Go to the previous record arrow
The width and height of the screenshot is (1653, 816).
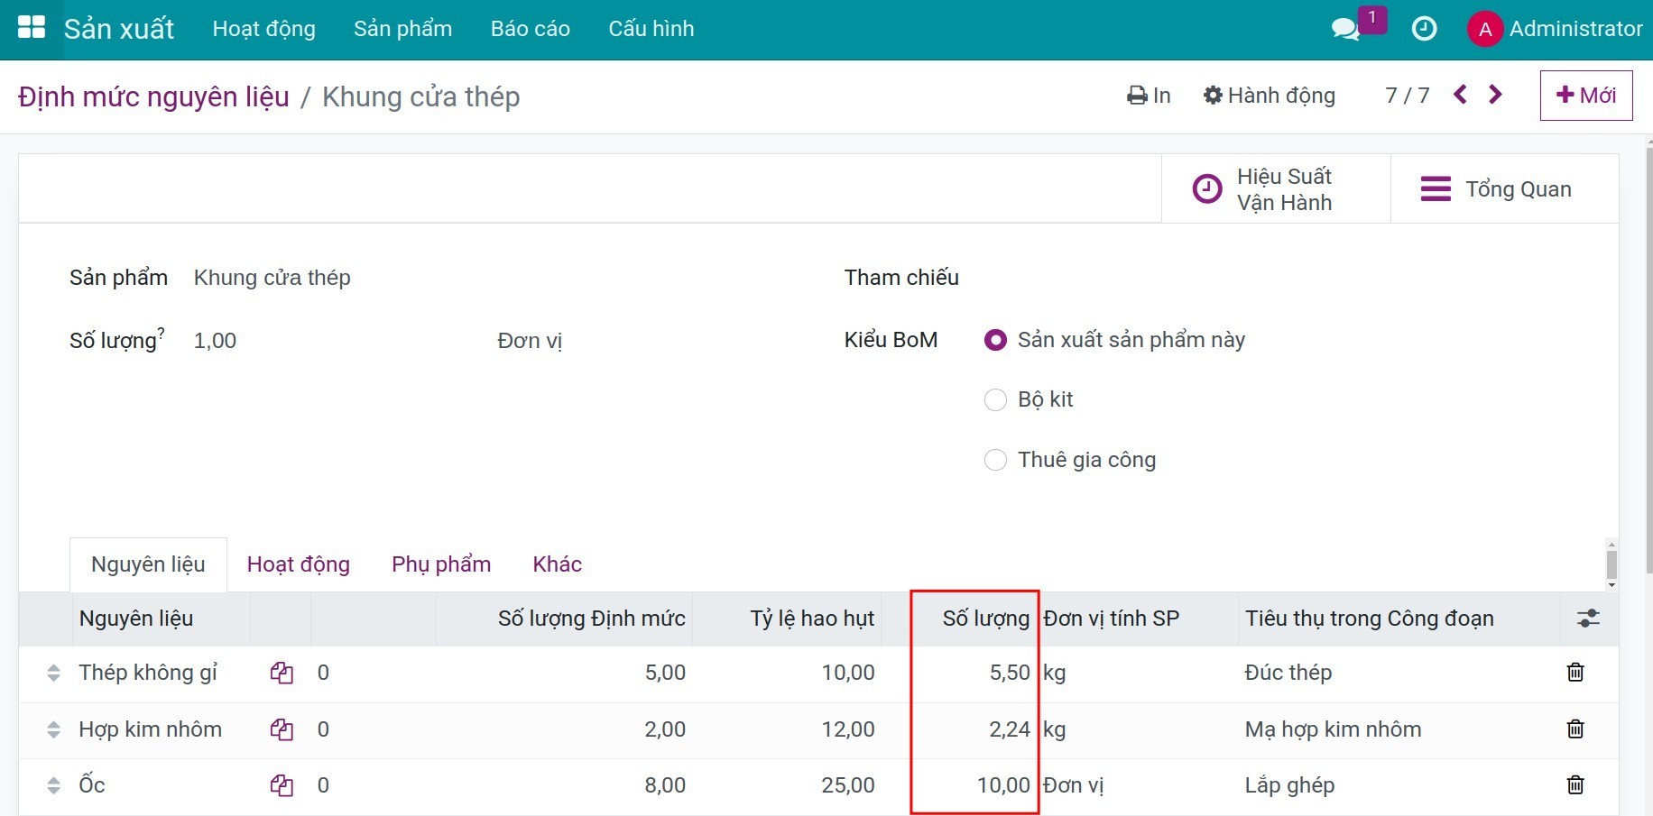click(1460, 95)
